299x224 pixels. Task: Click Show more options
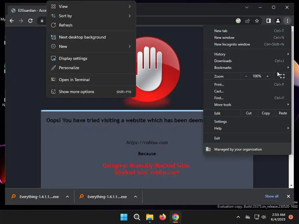[91, 92]
